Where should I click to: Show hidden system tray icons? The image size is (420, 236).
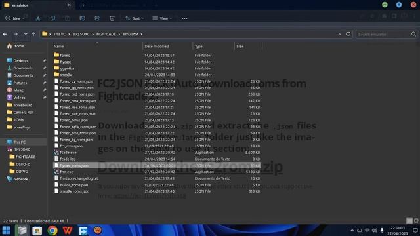point(352,230)
